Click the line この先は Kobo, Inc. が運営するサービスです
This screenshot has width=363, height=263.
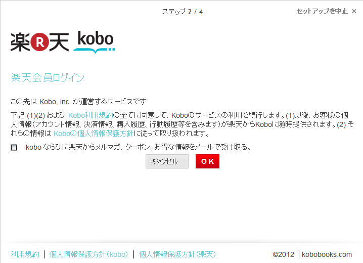[78, 101]
